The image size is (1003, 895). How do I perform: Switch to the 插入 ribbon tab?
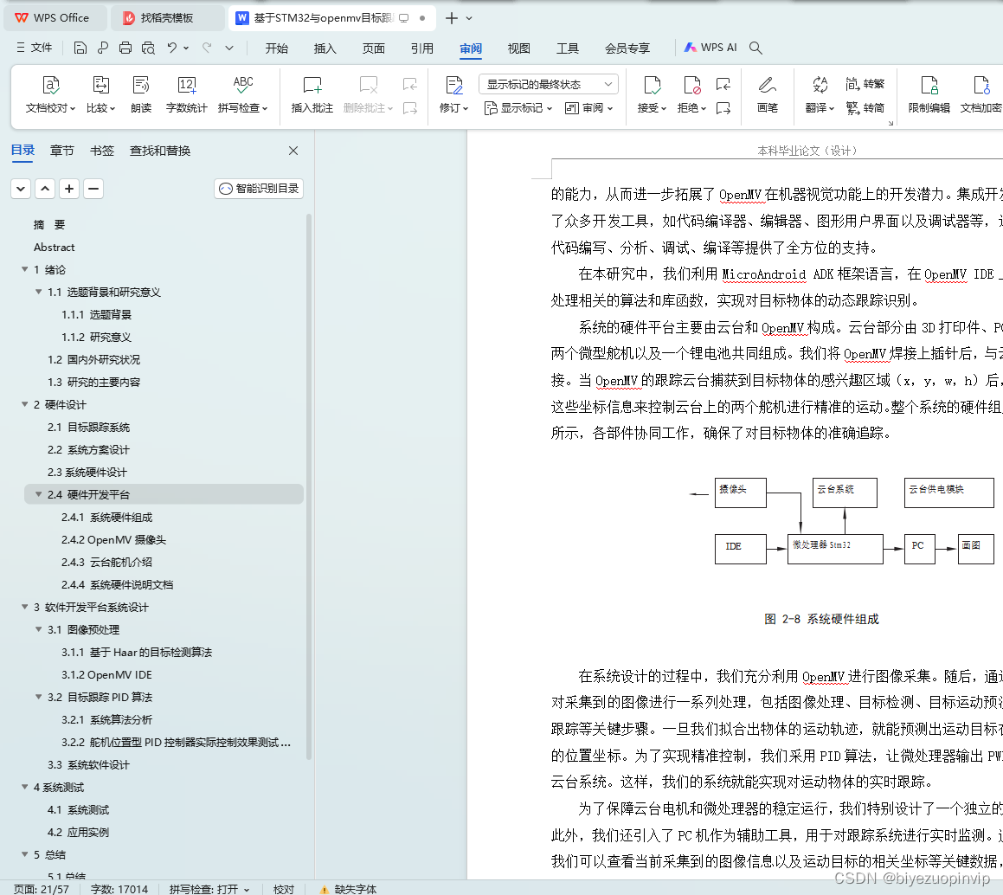coord(325,48)
